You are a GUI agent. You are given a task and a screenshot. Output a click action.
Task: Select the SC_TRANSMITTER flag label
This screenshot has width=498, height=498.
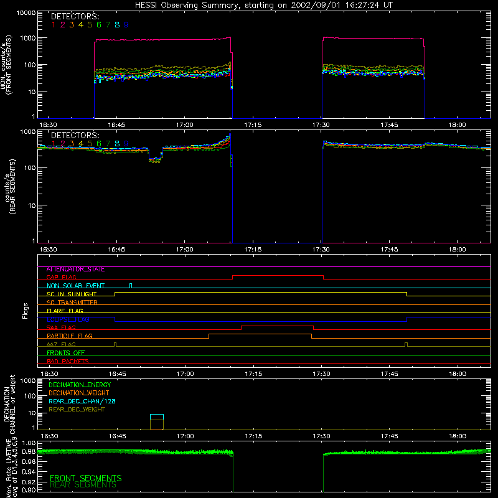72,303
